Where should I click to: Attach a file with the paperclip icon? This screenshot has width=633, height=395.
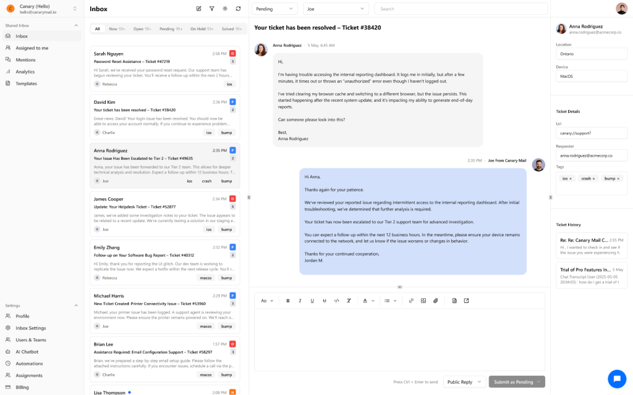436,301
